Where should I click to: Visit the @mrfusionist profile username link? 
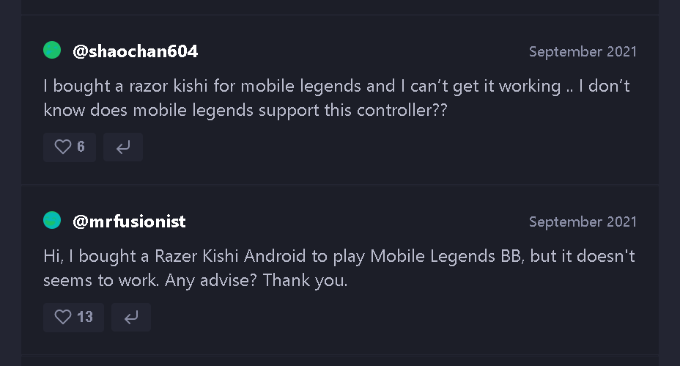[x=129, y=222]
